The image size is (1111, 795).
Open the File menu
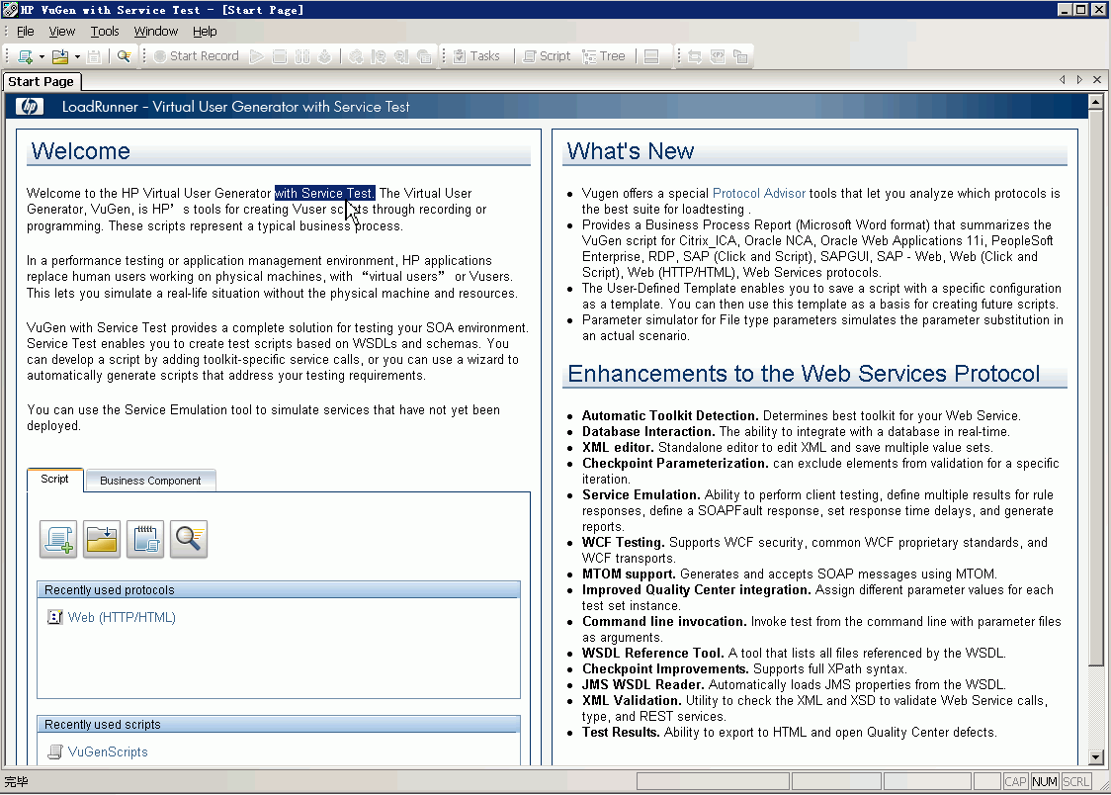(x=26, y=32)
